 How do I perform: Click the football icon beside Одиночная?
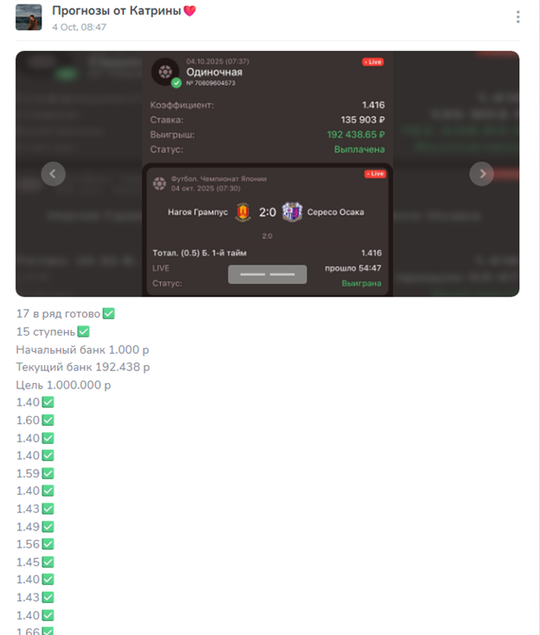[165, 72]
